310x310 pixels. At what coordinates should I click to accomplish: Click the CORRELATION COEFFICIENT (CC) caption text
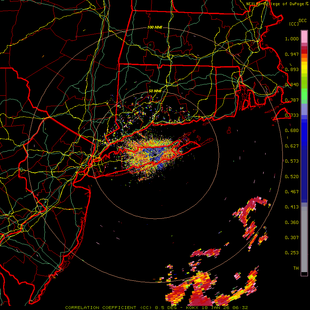108,308
